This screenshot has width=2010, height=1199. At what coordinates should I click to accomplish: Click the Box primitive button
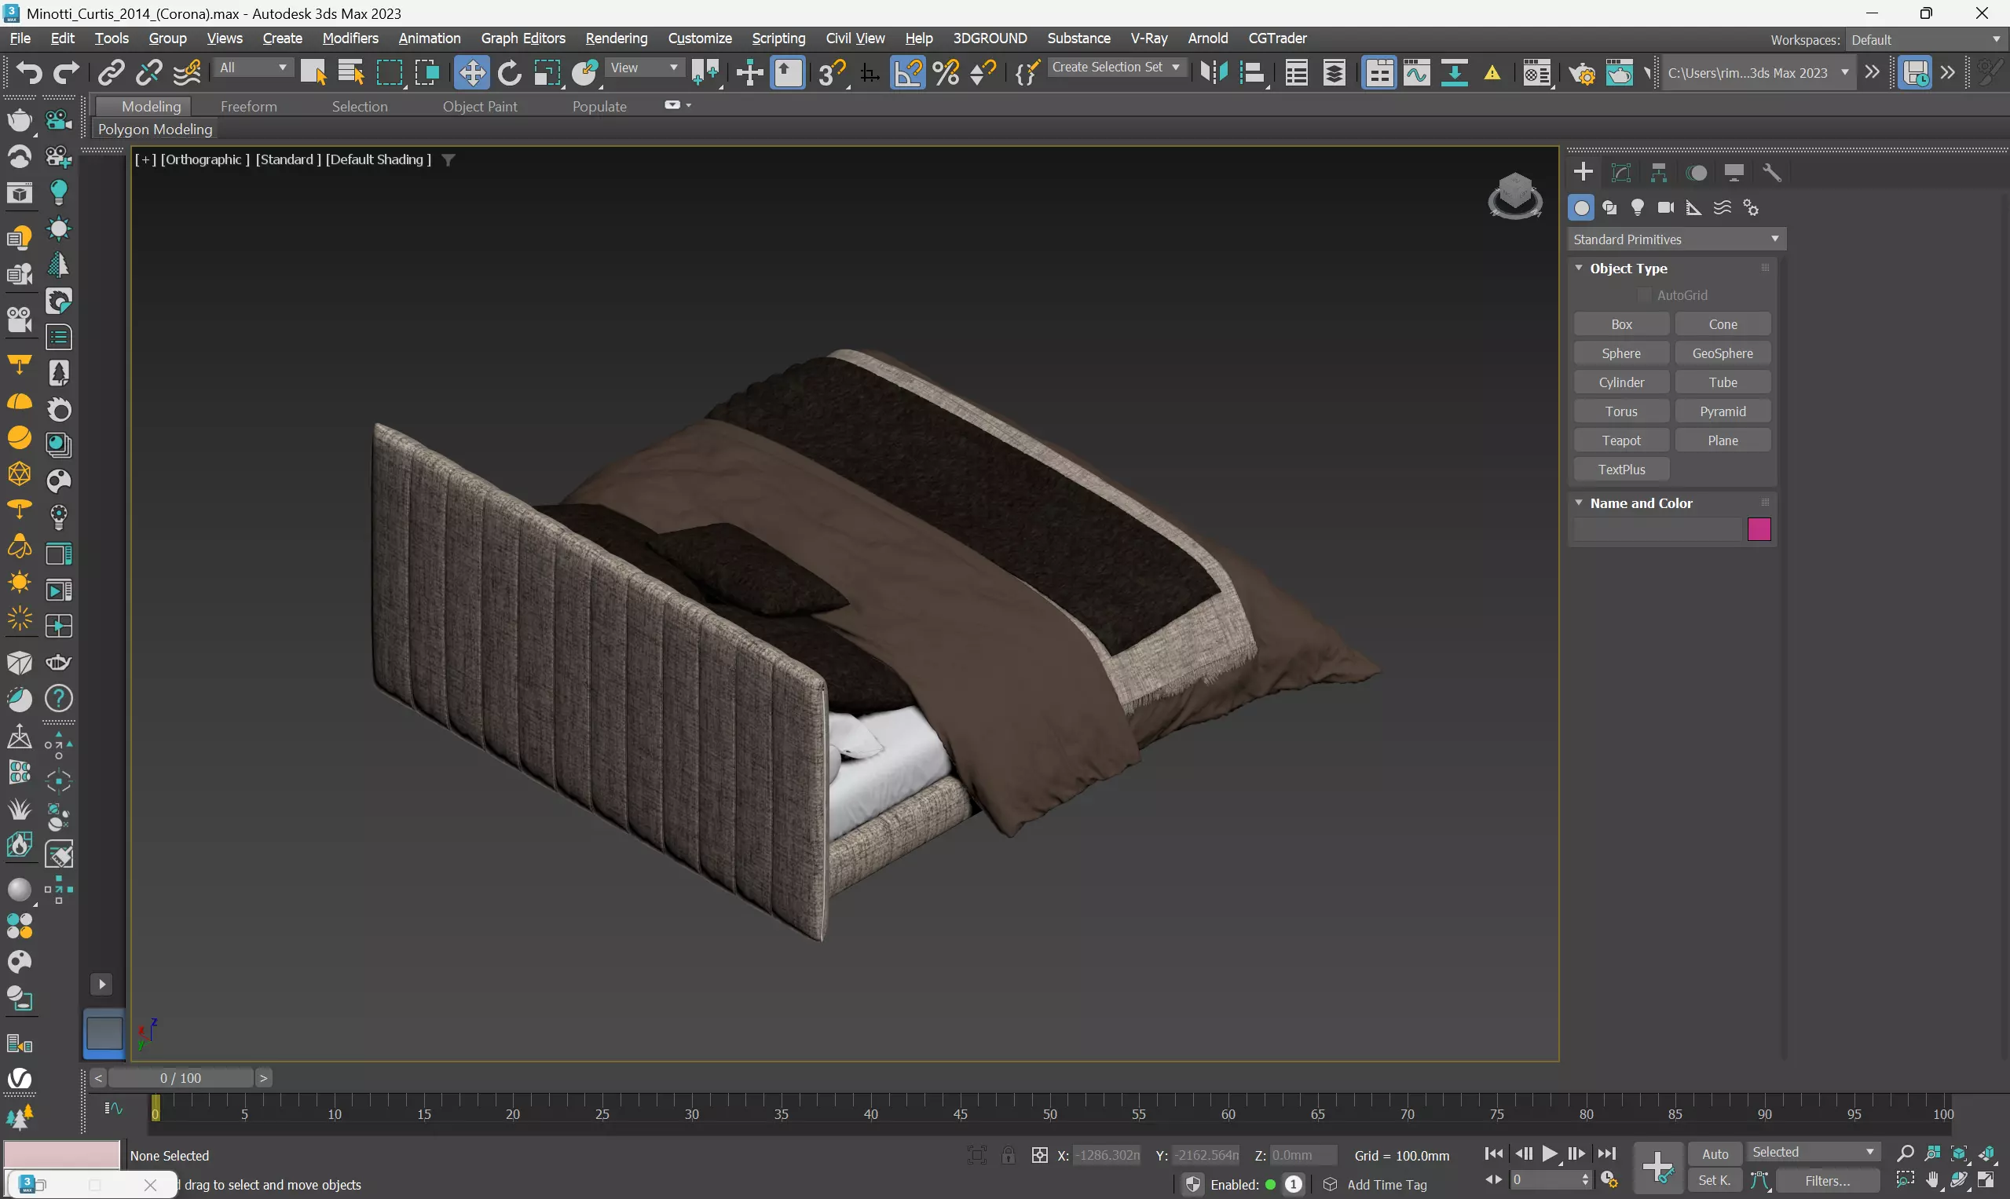coord(1620,324)
